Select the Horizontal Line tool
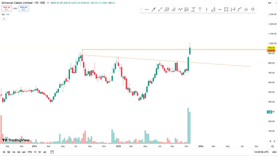Image resolution: width=278 pixels, height=156 pixels. [x=220, y=9]
